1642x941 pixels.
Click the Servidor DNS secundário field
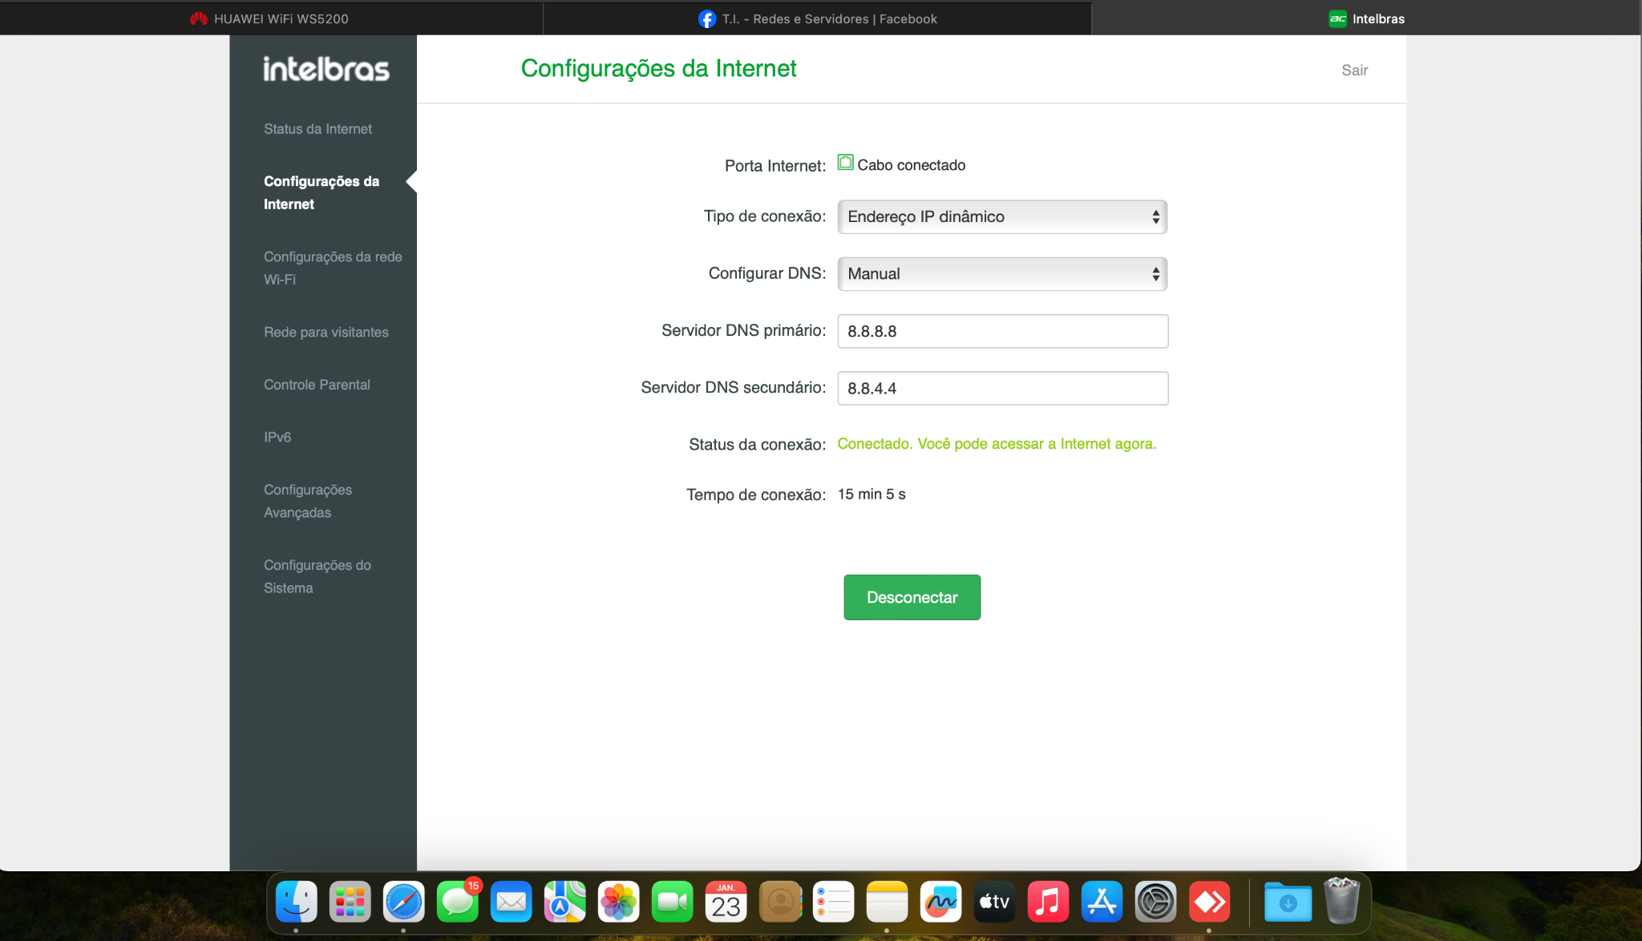tap(1002, 388)
